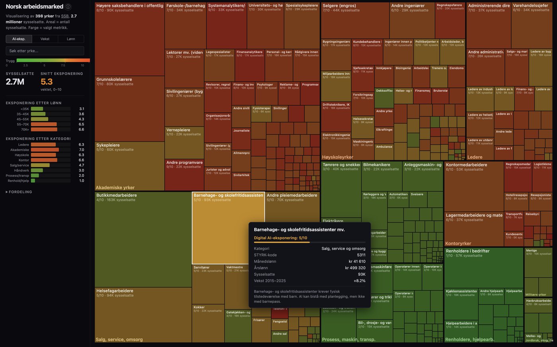Image resolution: width=557 pixels, height=347 pixels.
Task: Select the Systemanalytikere tile
Action: (227, 26)
